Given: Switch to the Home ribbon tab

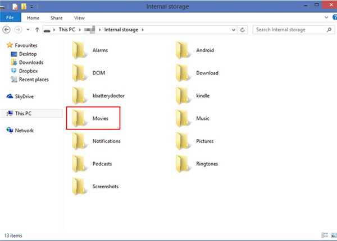Looking at the screenshot, I should click(x=33, y=18).
